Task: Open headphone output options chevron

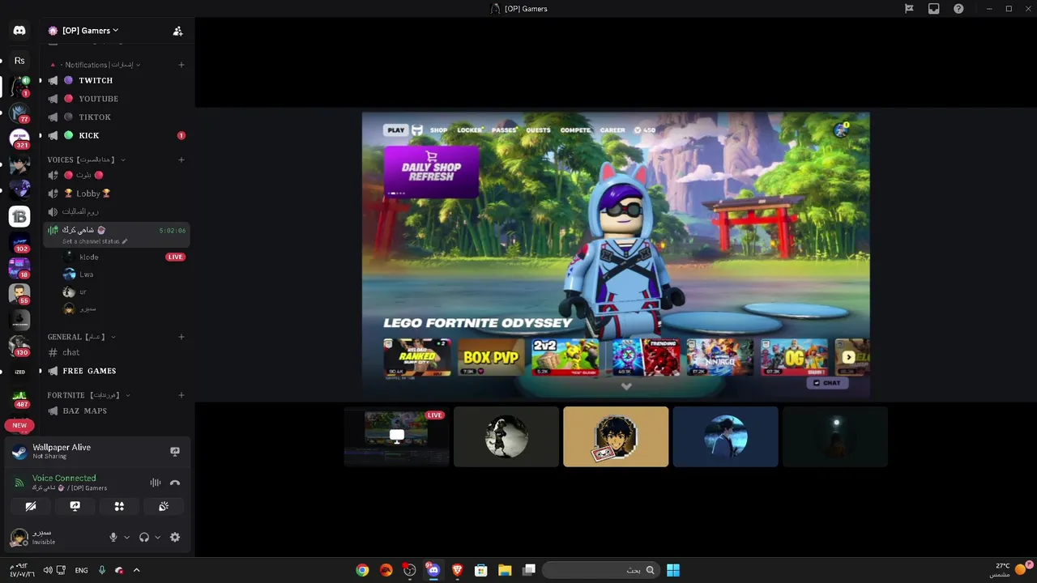Action: point(157,537)
